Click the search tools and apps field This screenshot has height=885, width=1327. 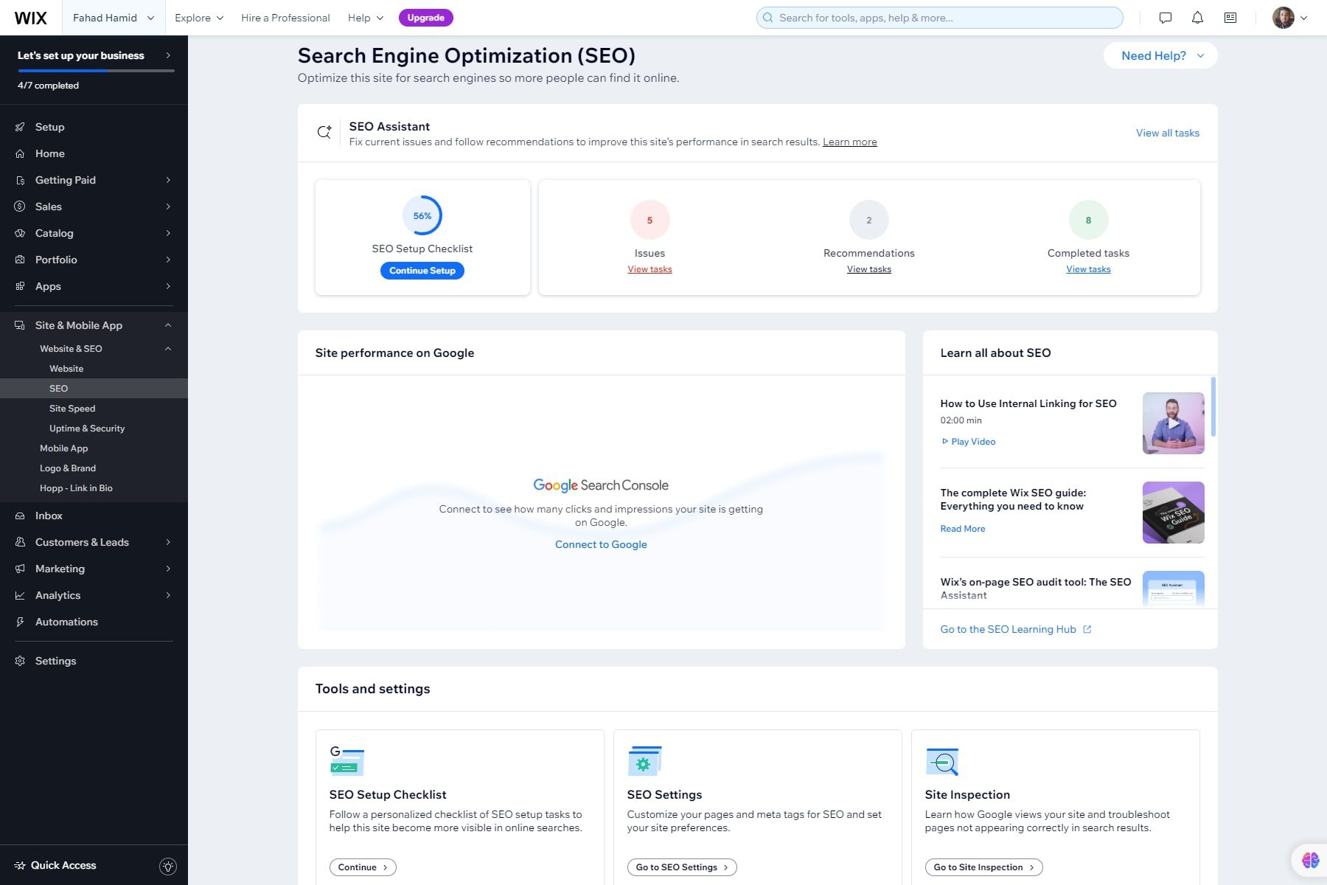[x=938, y=17]
